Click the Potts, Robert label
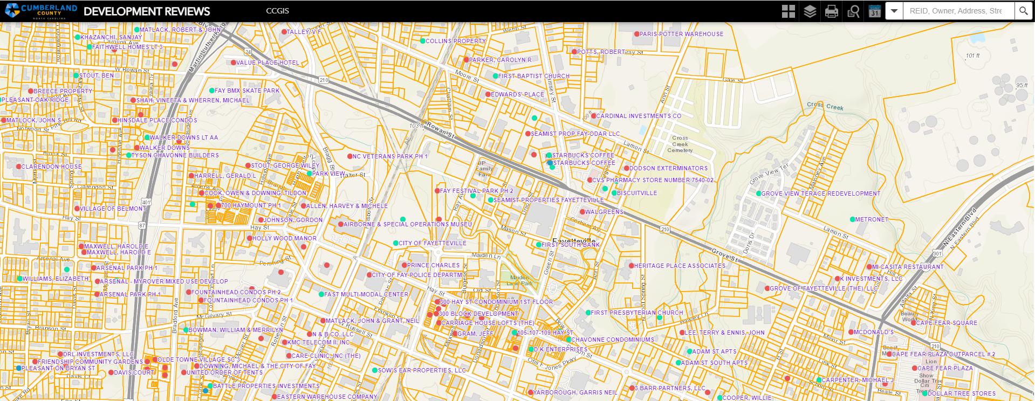Screen dimensions: 1035x401 coord(602,52)
